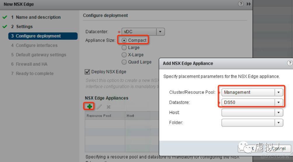Click the pencil edit appliance icon
The height and width of the screenshot is (162, 293).
pos(99,107)
